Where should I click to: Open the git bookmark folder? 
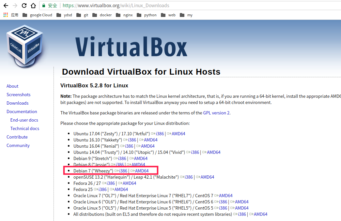pos(83,15)
